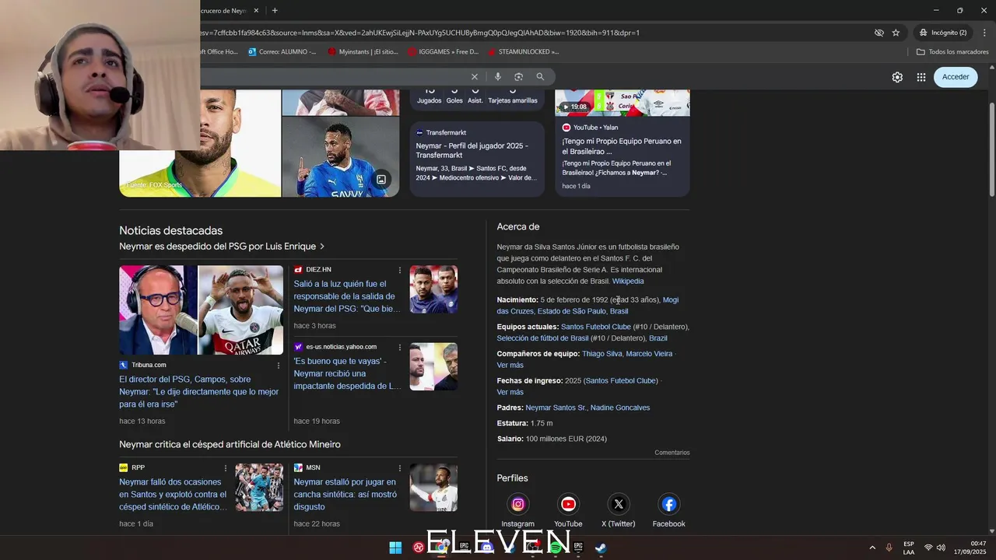The height and width of the screenshot is (560, 996).
Task: Open the Wikipedia link in Acerca de
Action: click(628, 282)
